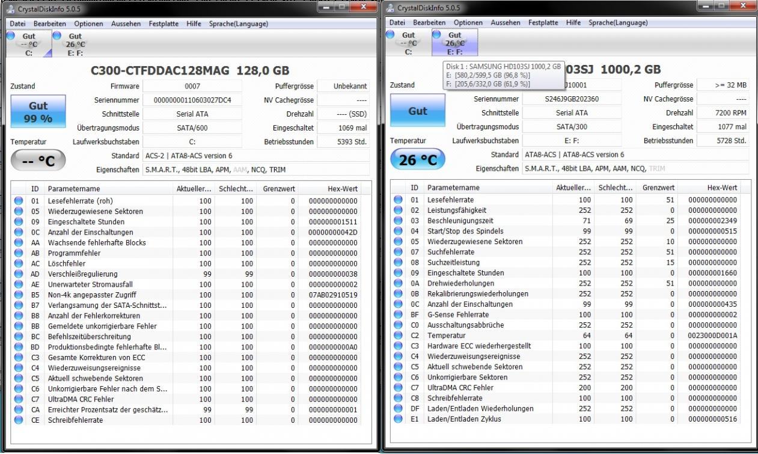Select C: disk tab in left window
The image size is (758, 454).
pos(28,44)
